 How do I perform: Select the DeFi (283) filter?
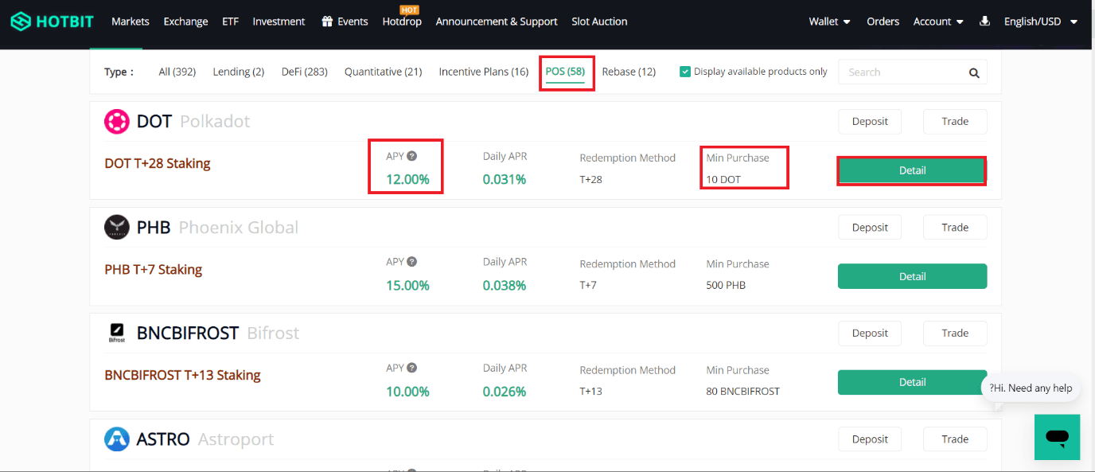point(305,72)
